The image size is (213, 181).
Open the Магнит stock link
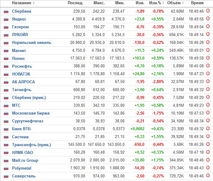19,51
